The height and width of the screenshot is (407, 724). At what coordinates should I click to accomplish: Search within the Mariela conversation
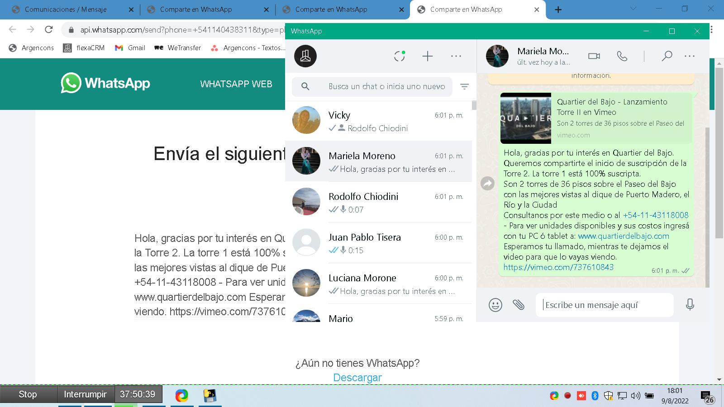click(667, 56)
